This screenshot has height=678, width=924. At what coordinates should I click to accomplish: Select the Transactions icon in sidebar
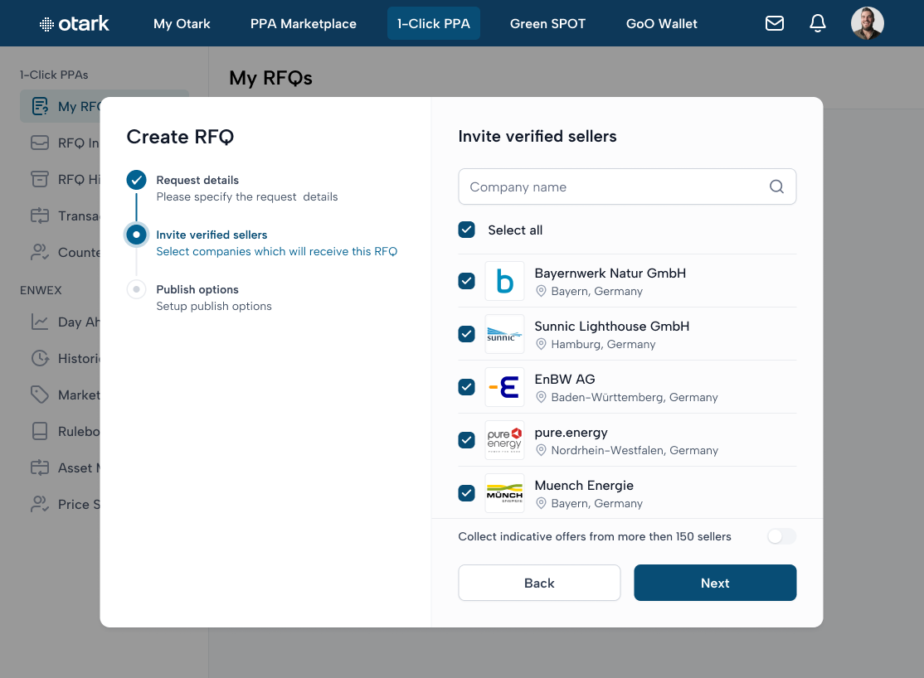[x=39, y=216]
